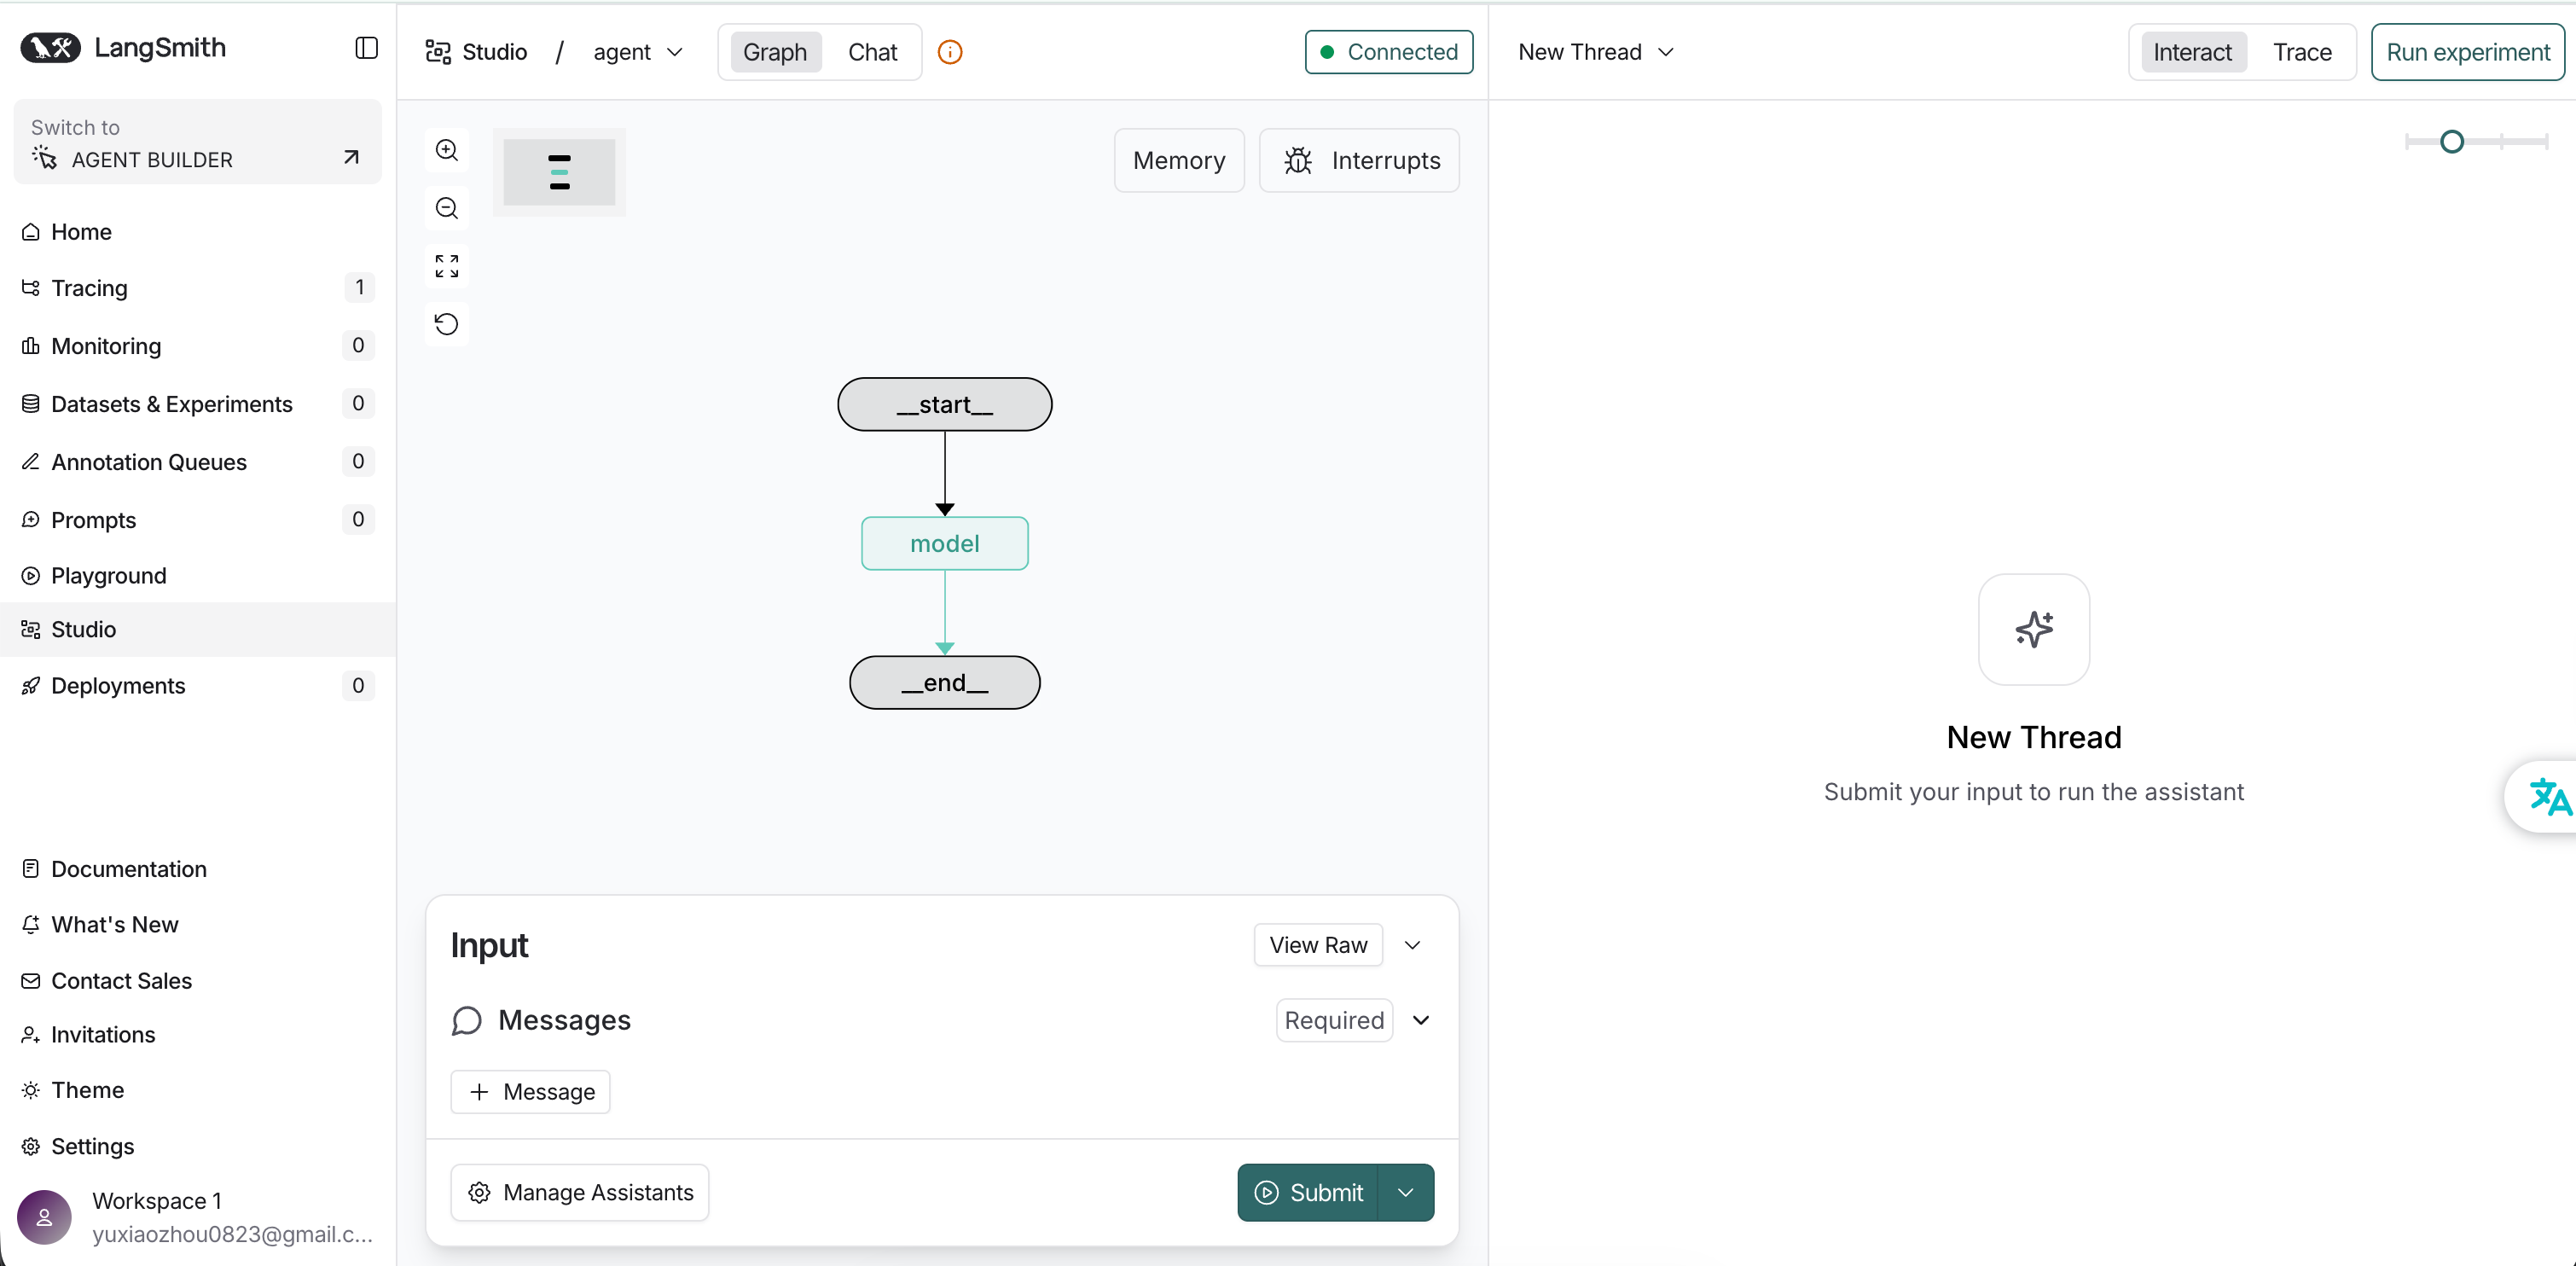The image size is (2576, 1266).
Task: Zoom in on the graph canvas
Action: coord(447,150)
